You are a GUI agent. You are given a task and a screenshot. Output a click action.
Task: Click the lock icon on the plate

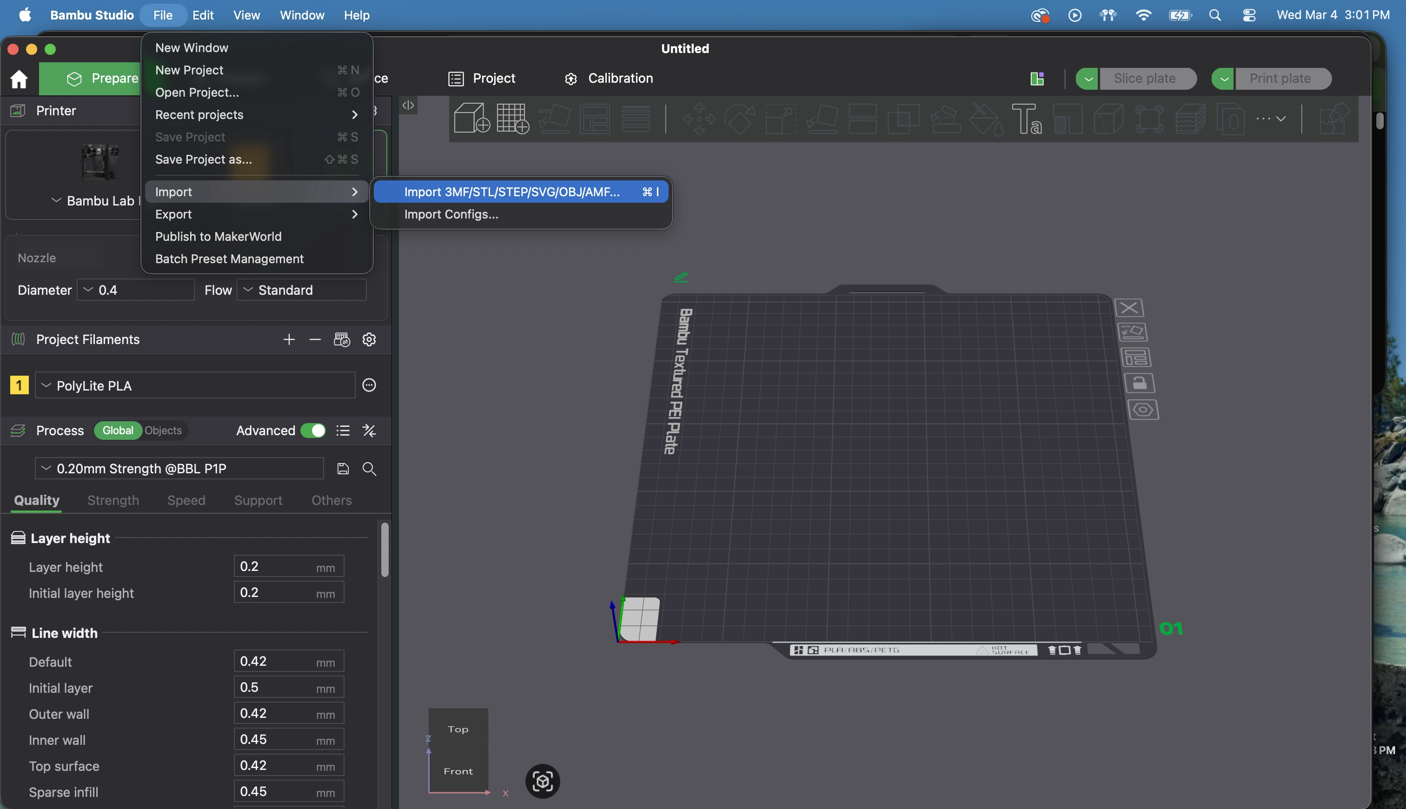coord(1140,384)
